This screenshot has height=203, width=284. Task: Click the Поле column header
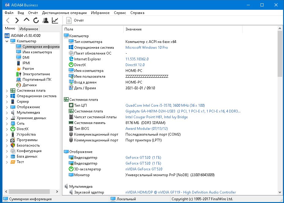(x=93, y=29)
